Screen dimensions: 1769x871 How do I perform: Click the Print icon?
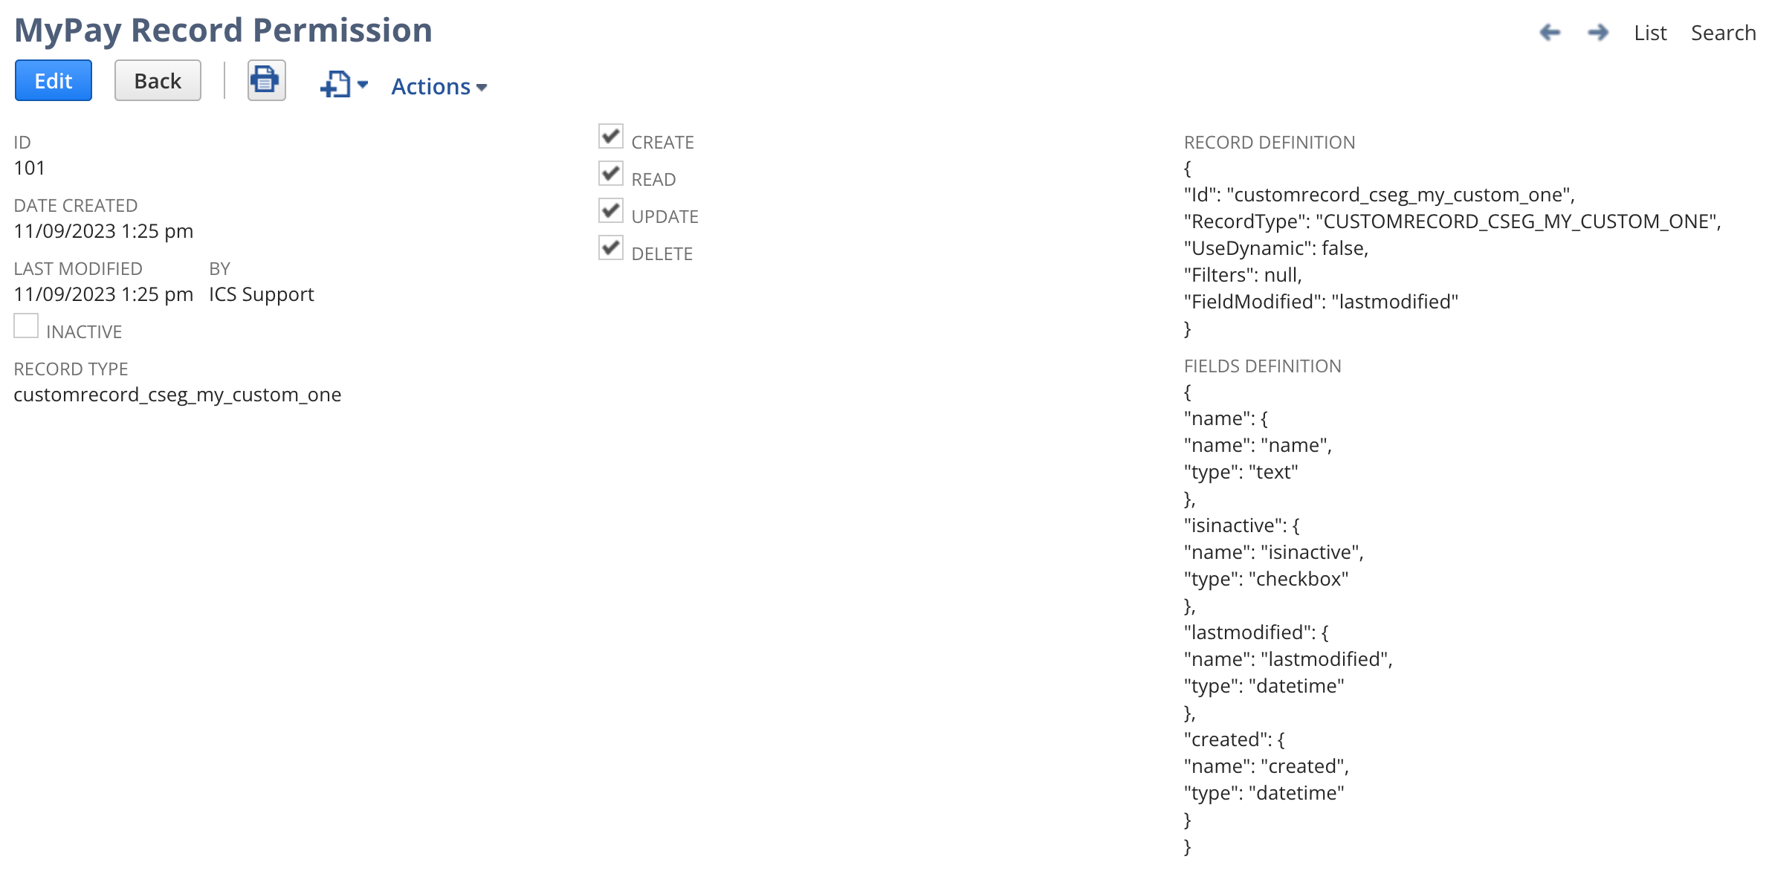[265, 80]
